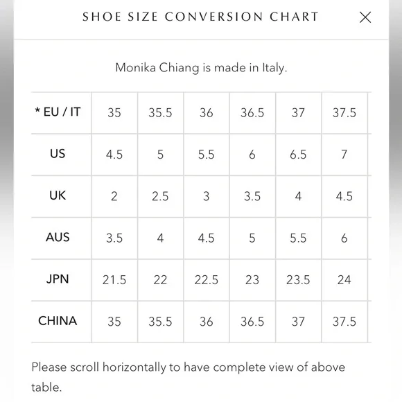The image size is (402, 402).
Task: Select the CHINA row label
Action: 58,321
